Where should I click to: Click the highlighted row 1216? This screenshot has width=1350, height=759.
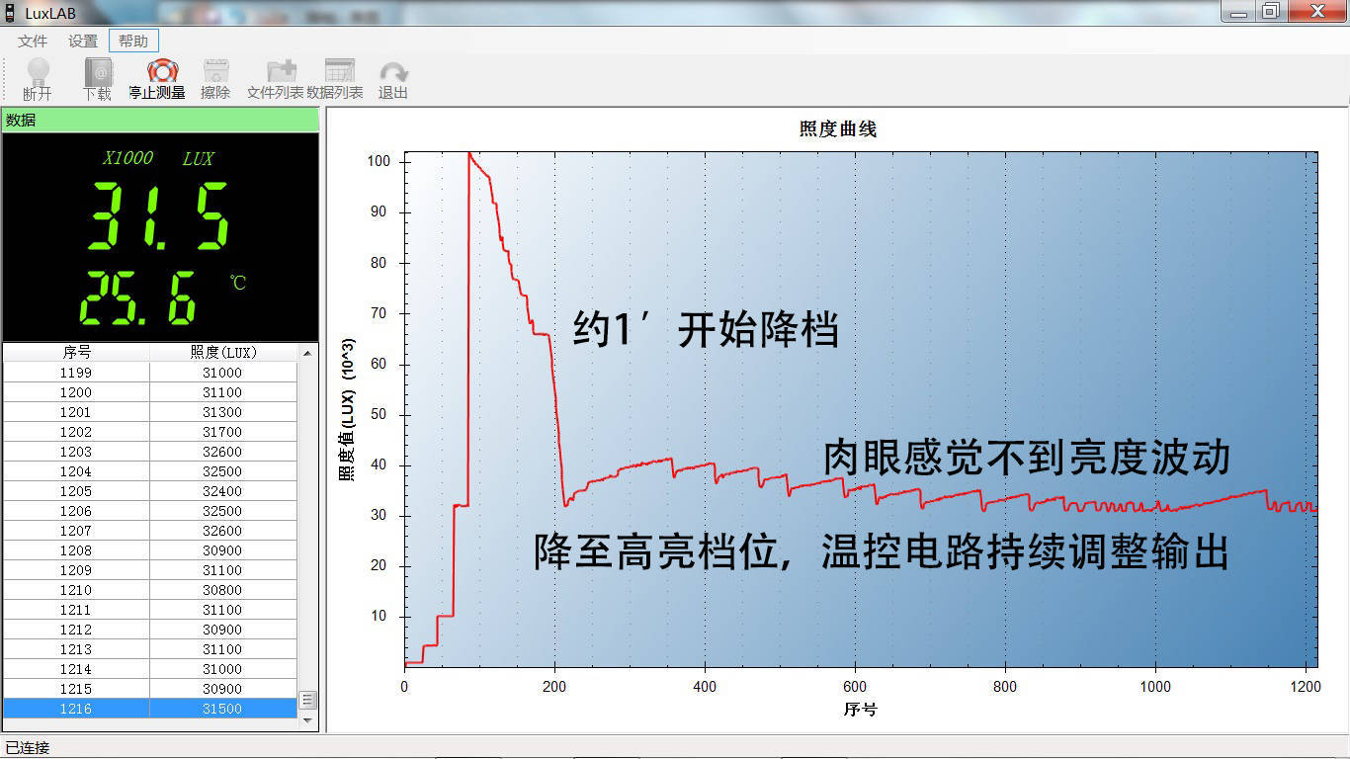pyautogui.click(x=150, y=709)
